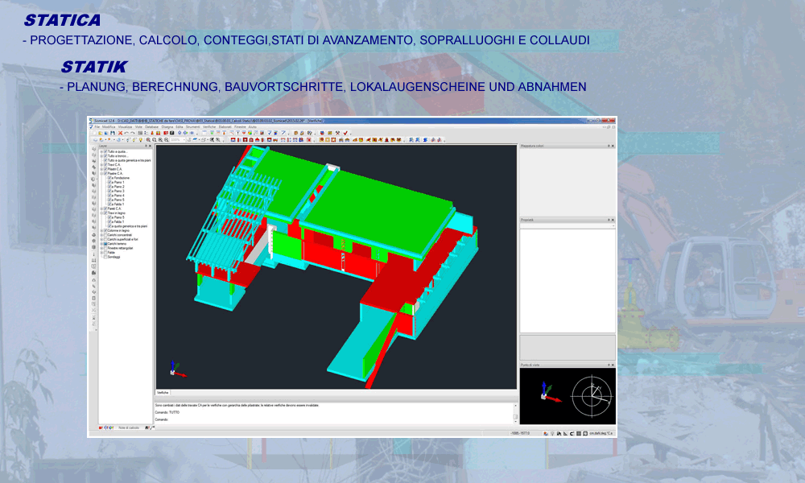This screenshot has height=483, width=805.
Task: Open the Modifica menu
Action: tap(109, 126)
